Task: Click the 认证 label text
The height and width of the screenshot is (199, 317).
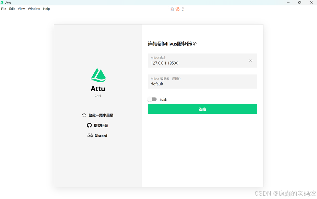Action: point(163,100)
